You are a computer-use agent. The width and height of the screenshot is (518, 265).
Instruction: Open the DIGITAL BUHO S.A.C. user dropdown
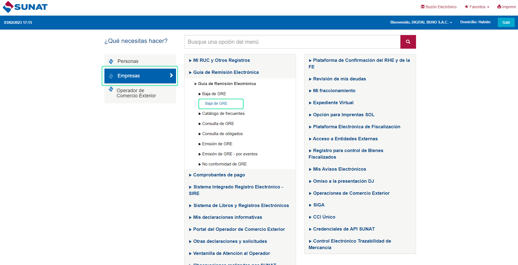click(x=421, y=22)
